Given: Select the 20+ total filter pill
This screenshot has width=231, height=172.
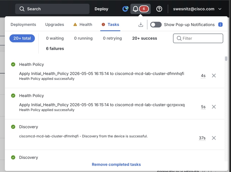Looking at the screenshot, I should (22, 38).
